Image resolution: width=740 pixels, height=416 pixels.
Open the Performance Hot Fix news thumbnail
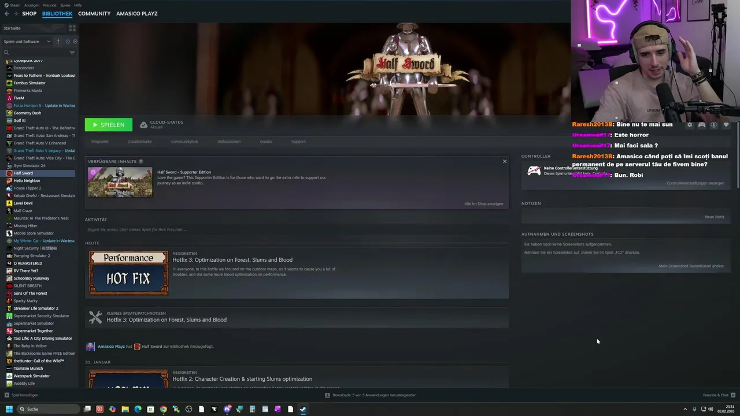point(128,273)
